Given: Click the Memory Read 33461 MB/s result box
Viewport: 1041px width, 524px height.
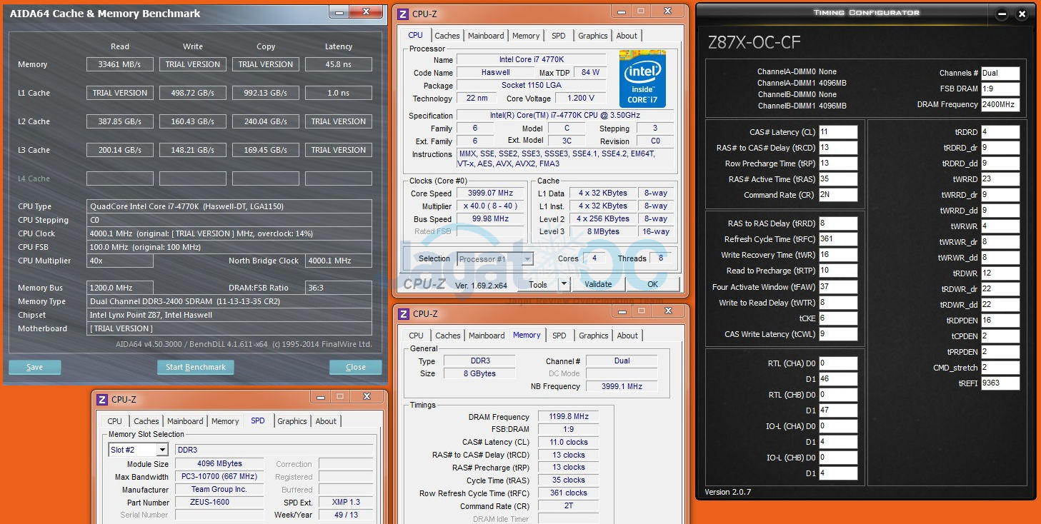Looking at the screenshot, I should (120, 64).
